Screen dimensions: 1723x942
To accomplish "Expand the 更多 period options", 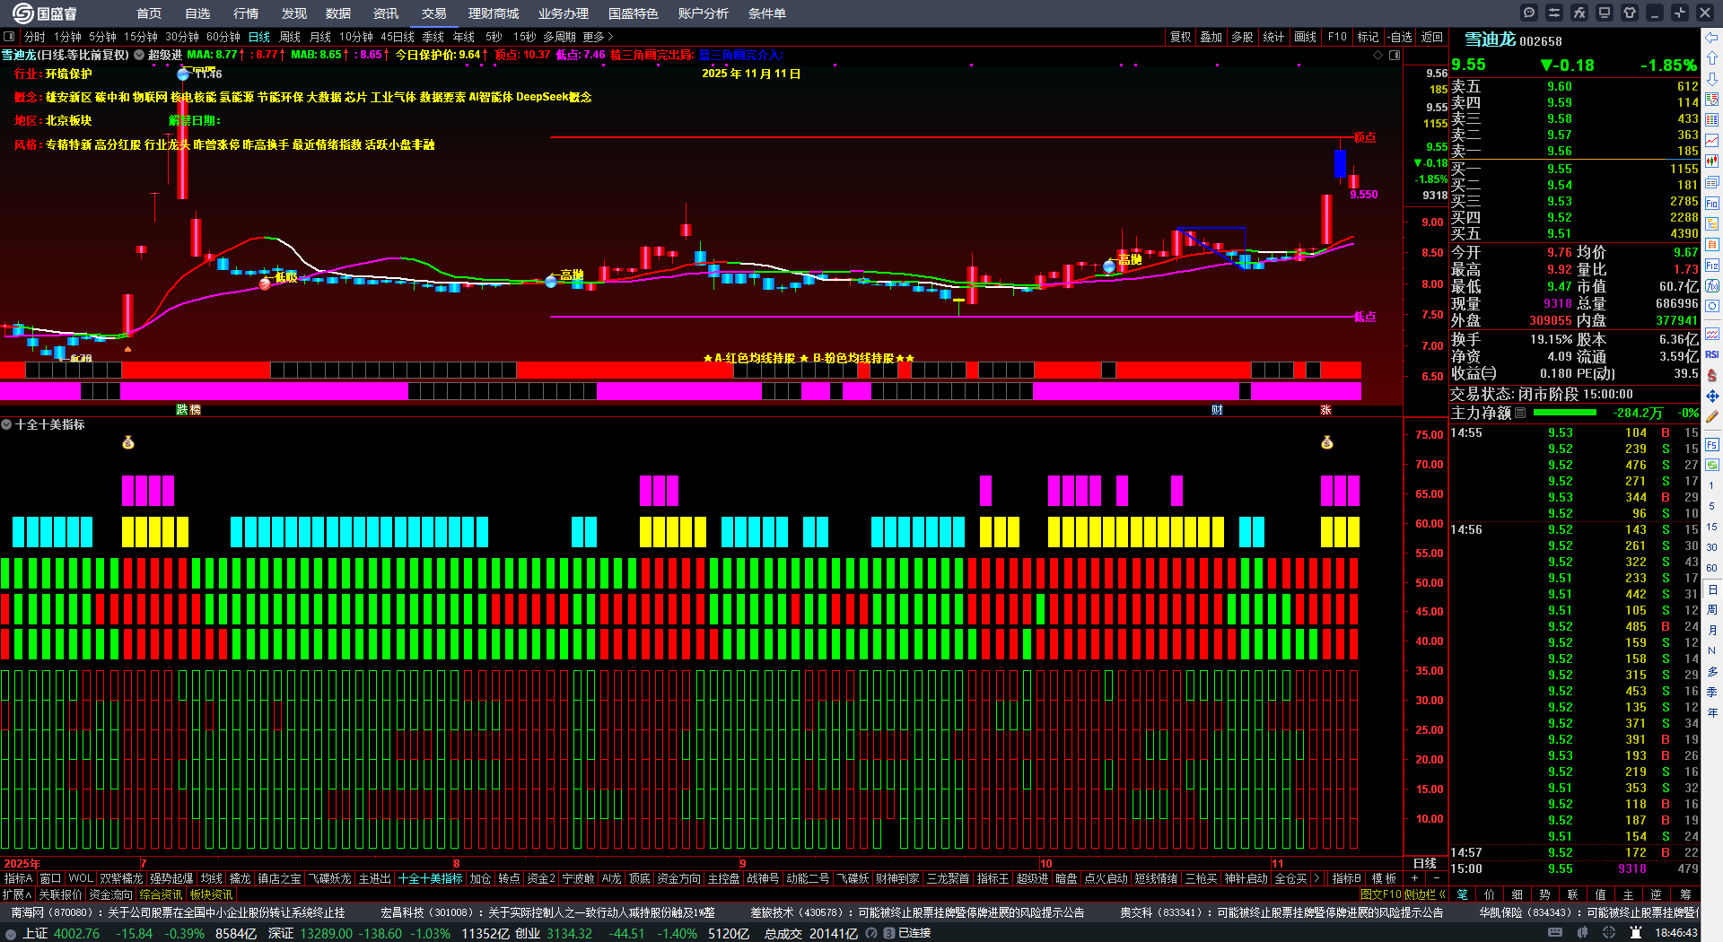I will (x=598, y=37).
